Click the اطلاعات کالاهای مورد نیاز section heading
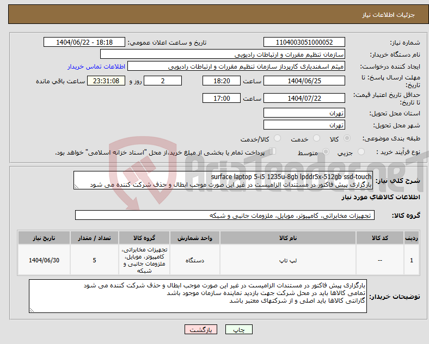 click(x=381, y=197)
